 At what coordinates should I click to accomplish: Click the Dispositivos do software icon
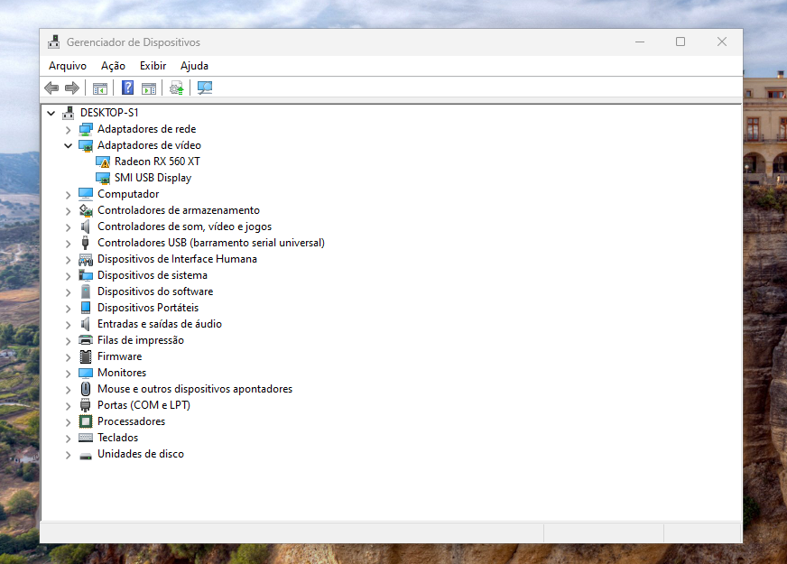click(x=86, y=291)
